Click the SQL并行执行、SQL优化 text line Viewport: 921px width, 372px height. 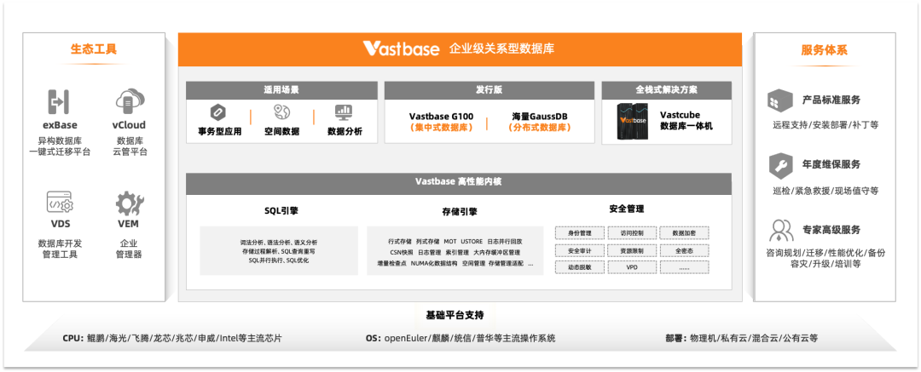coord(278,260)
